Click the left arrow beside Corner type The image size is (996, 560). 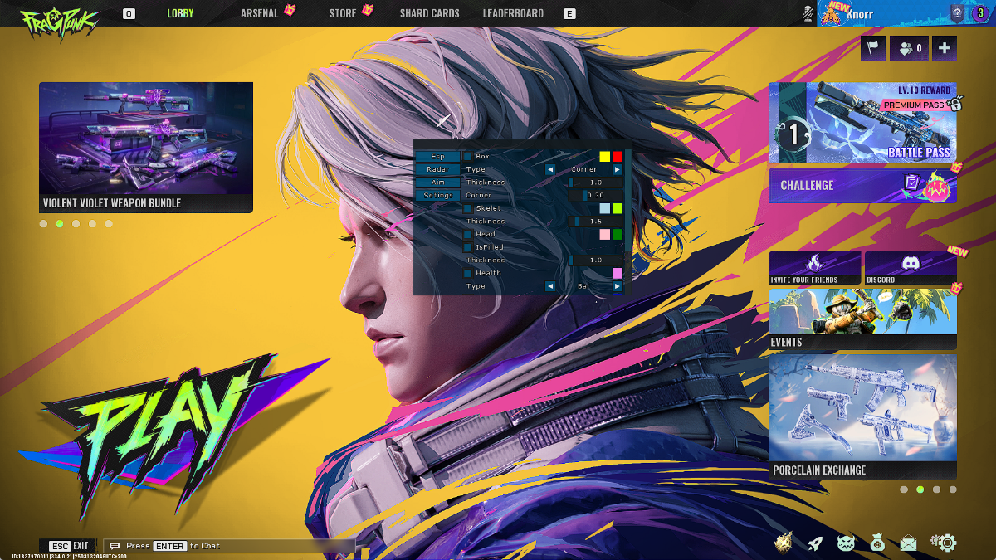pyautogui.click(x=549, y=169)
